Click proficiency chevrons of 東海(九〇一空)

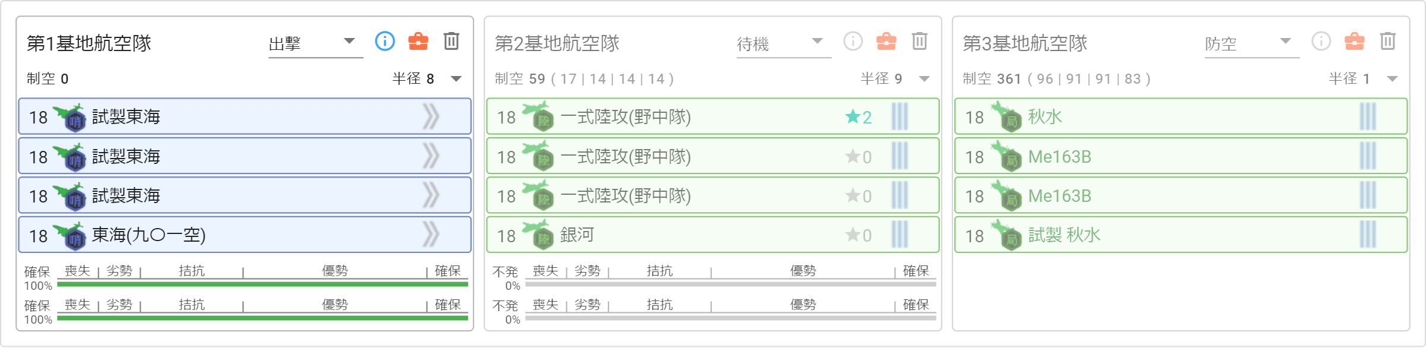(431, 235)
